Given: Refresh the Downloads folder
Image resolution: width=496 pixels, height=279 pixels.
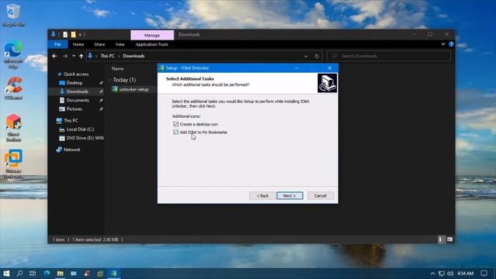Looking at the screenshot, I should click(317, 57).
